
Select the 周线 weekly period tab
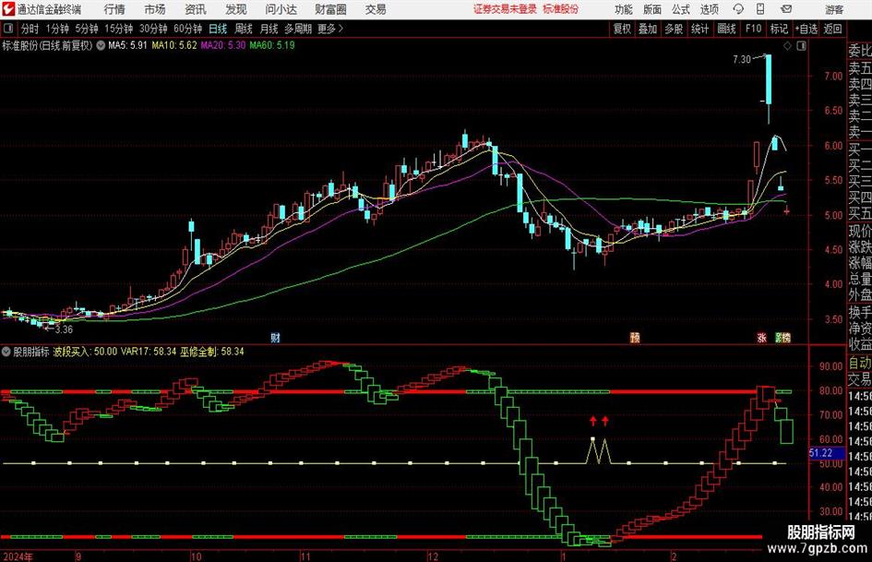[x=243, y=29]
